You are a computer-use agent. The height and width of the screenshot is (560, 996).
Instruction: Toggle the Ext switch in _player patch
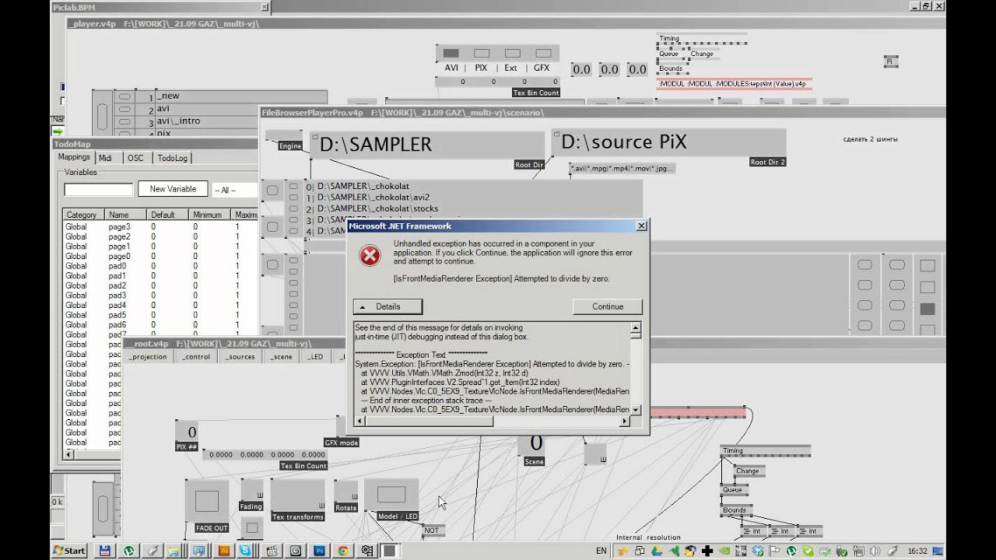tap(512, 54)
